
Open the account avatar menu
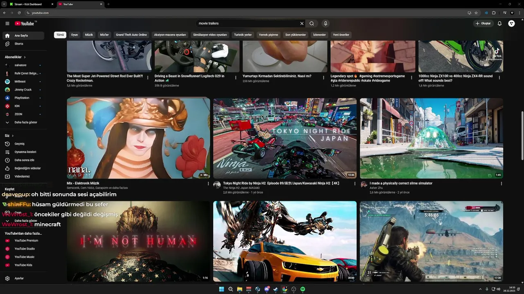[x=511, y=24]
